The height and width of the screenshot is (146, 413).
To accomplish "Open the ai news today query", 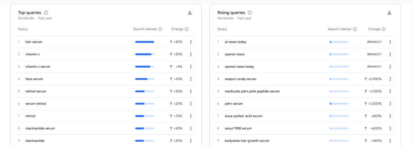I will coord(236,42).
